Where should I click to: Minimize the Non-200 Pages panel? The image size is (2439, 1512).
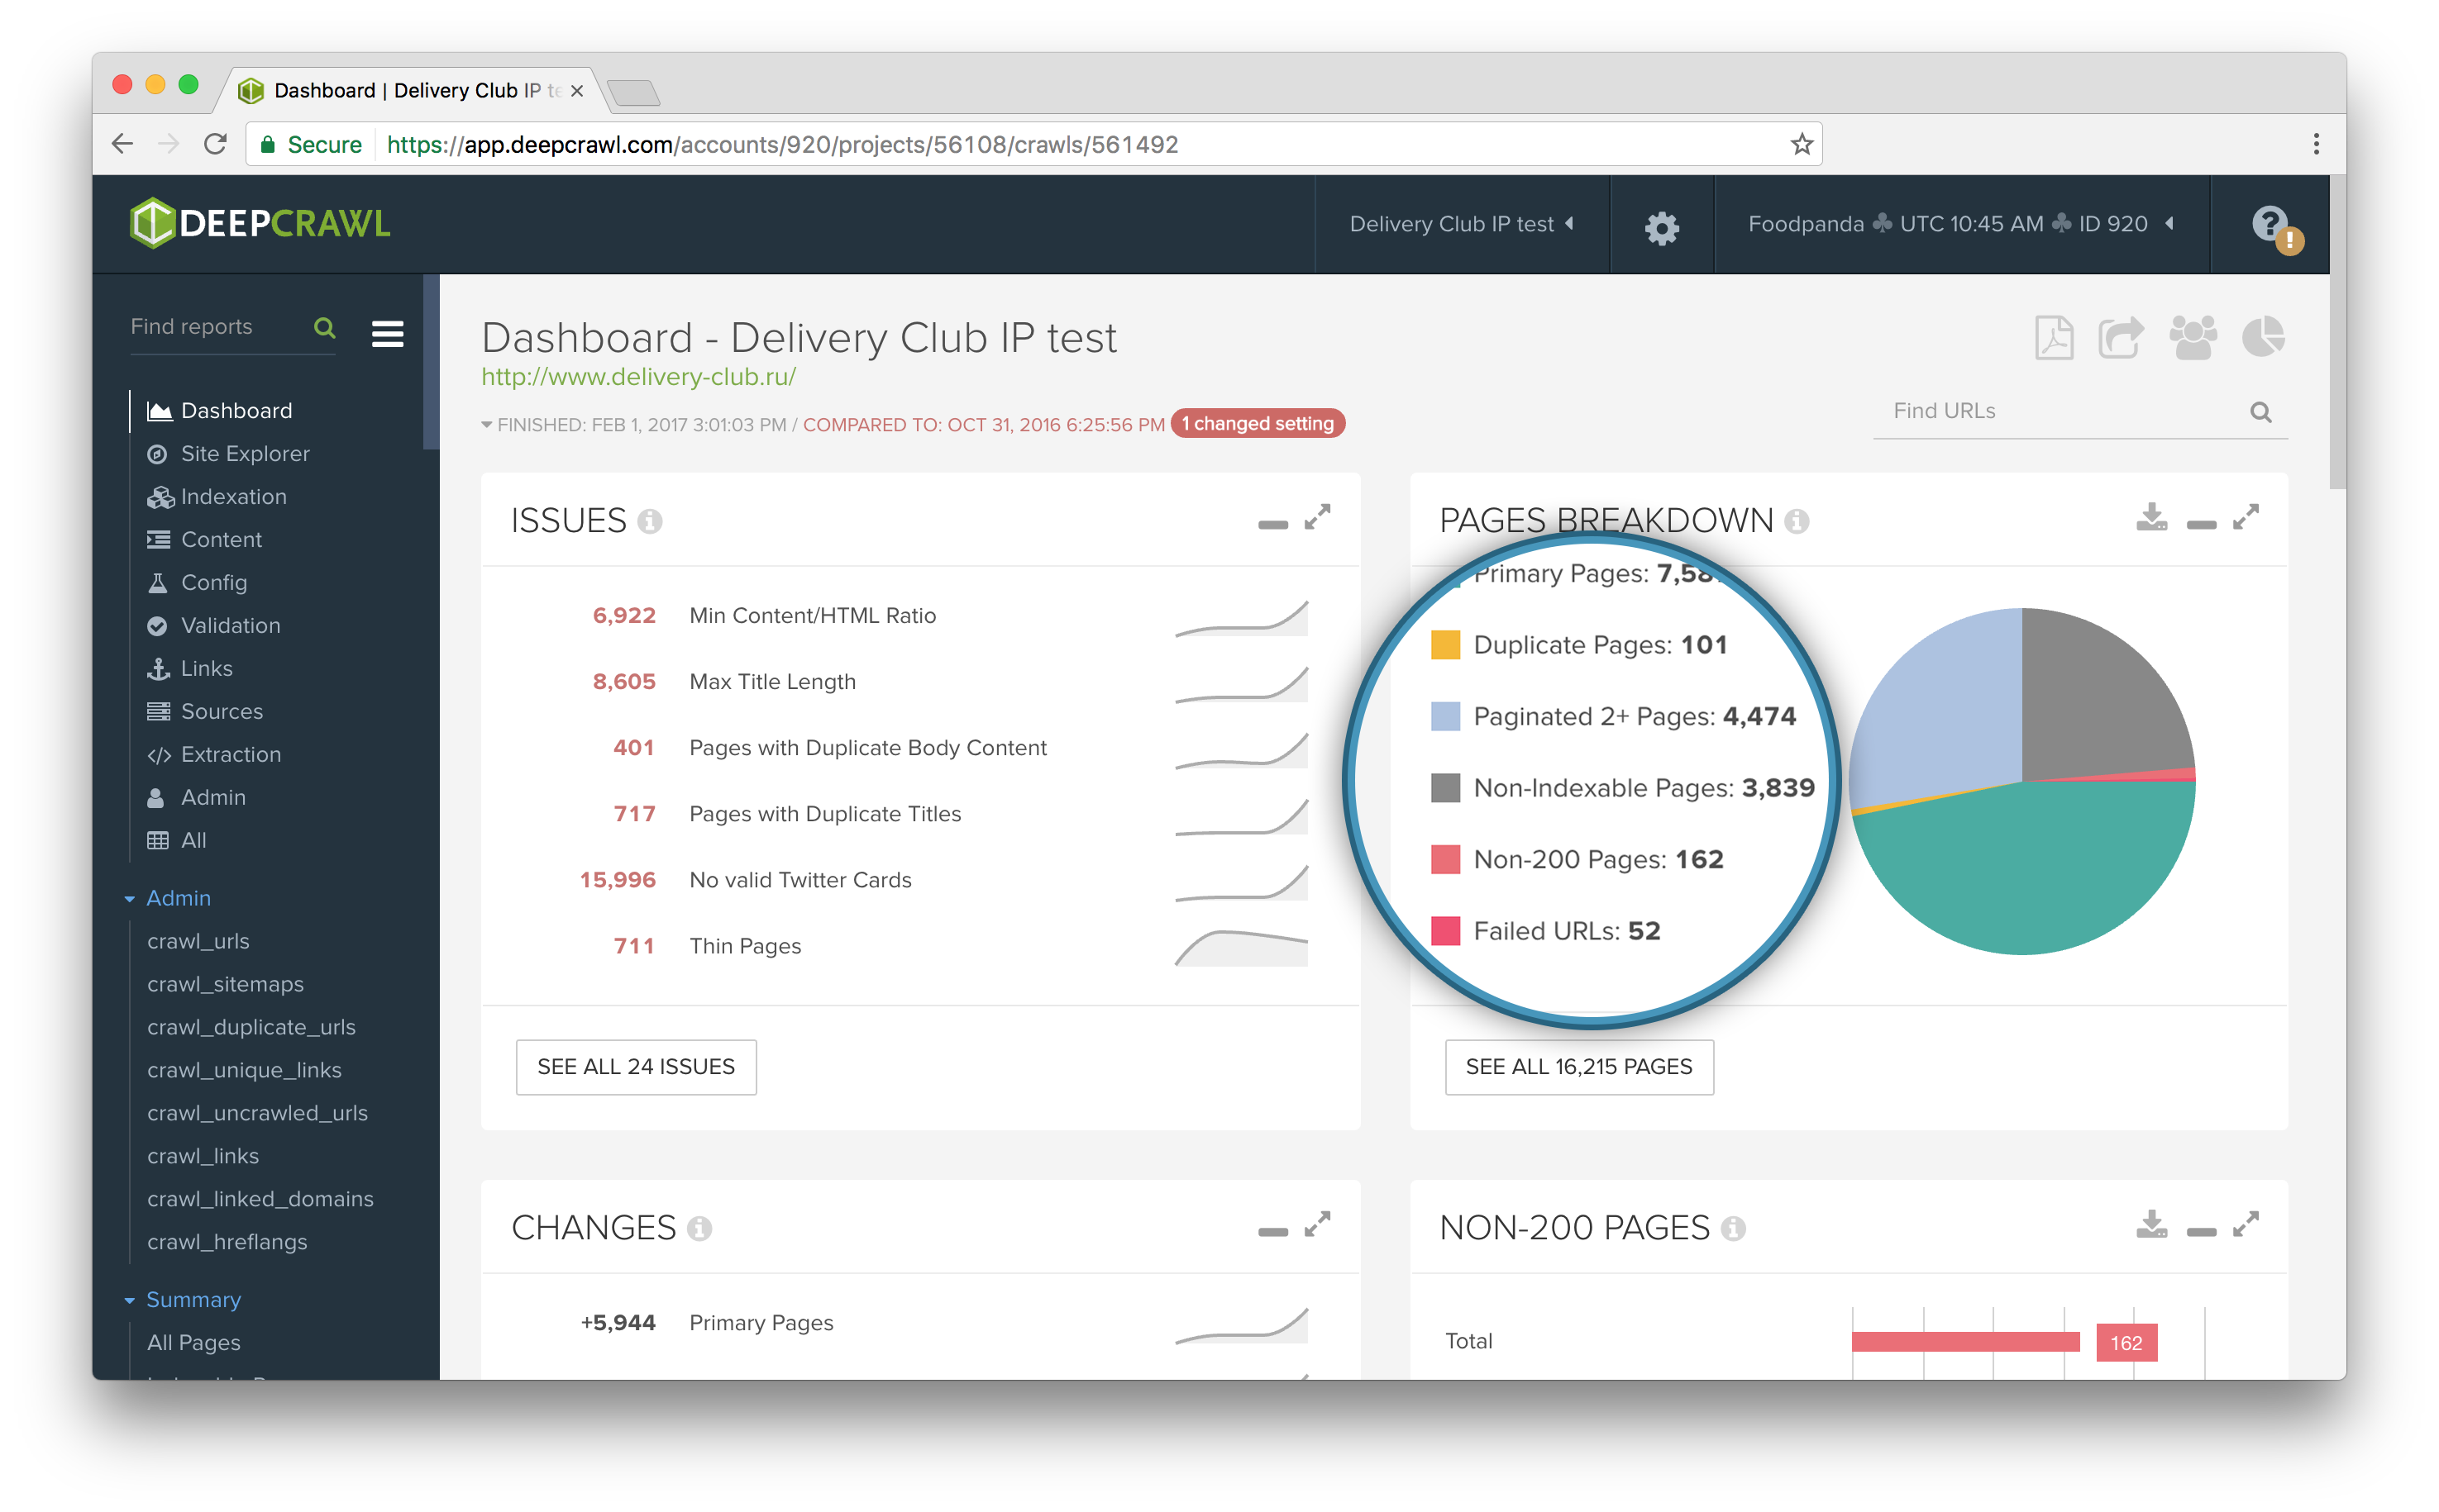click(2201, 1232)
